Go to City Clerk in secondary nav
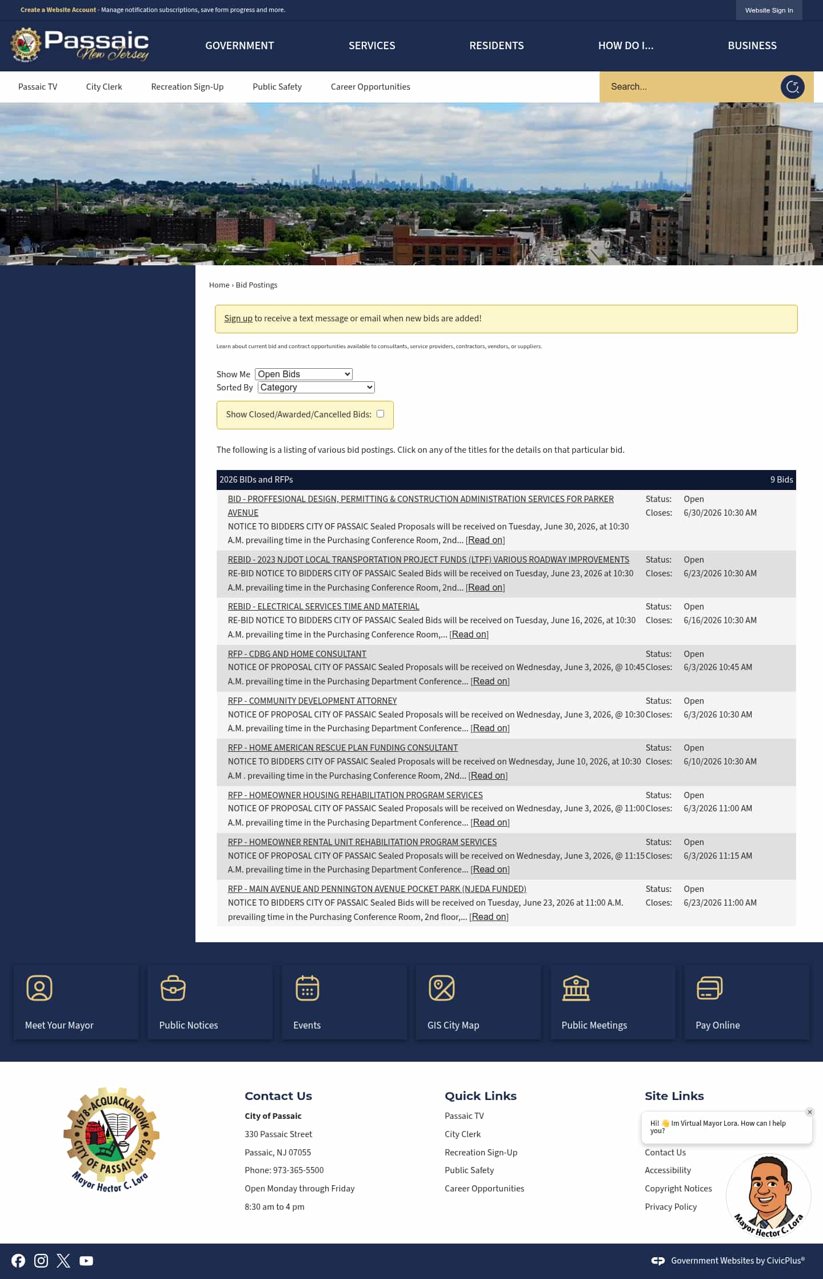The height and width of the screenshot is (1279, 823). click(x=104, y=87)
